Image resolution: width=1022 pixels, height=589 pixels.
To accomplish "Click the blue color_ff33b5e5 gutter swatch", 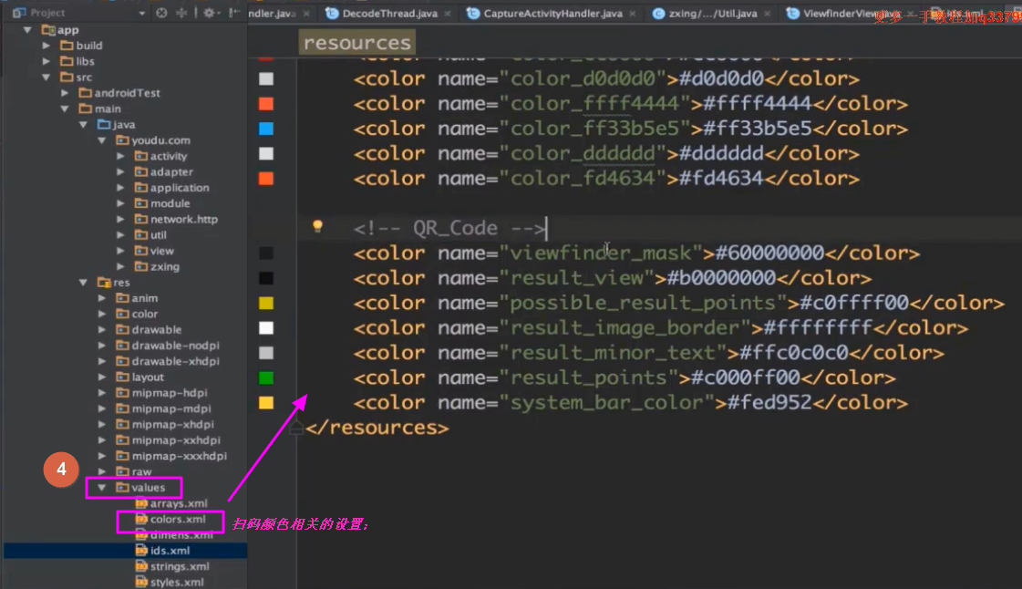I will [x=266, y=129].
